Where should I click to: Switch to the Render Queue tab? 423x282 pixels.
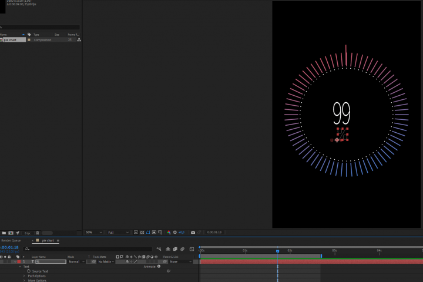click(x=11, y=240)
